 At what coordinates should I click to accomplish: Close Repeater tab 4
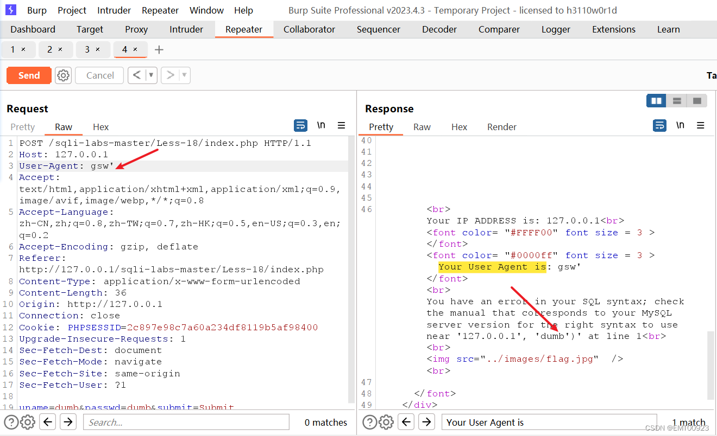135,49
